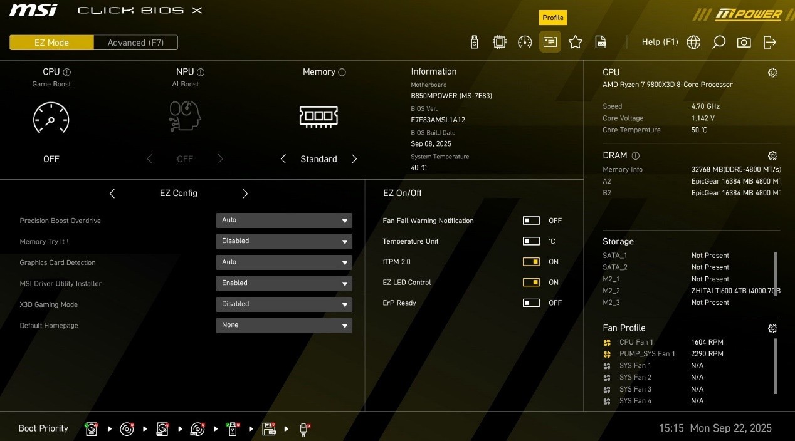Screen dimensions: 795x441
Task: Switch to Advanced (F7) mode tab
Action: (135, 43)
